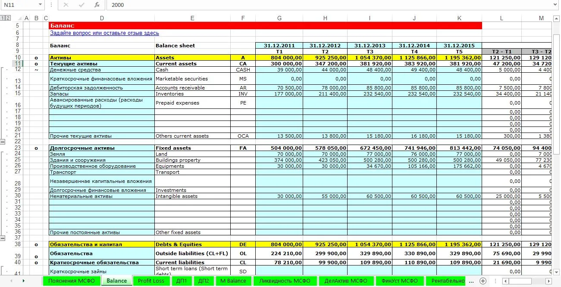Expand the formula bar

[555, 5]
